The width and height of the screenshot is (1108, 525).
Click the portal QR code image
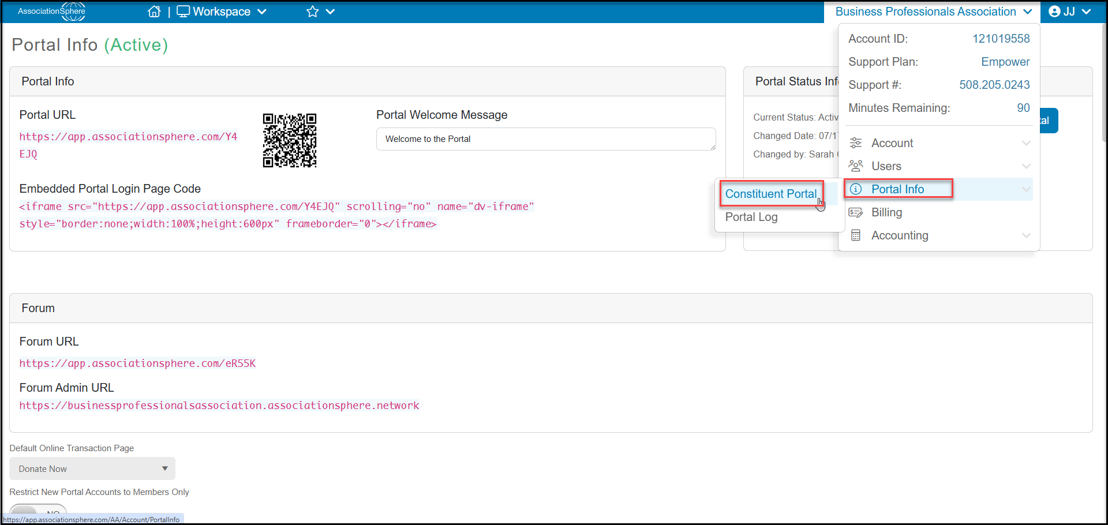point(290,140)
